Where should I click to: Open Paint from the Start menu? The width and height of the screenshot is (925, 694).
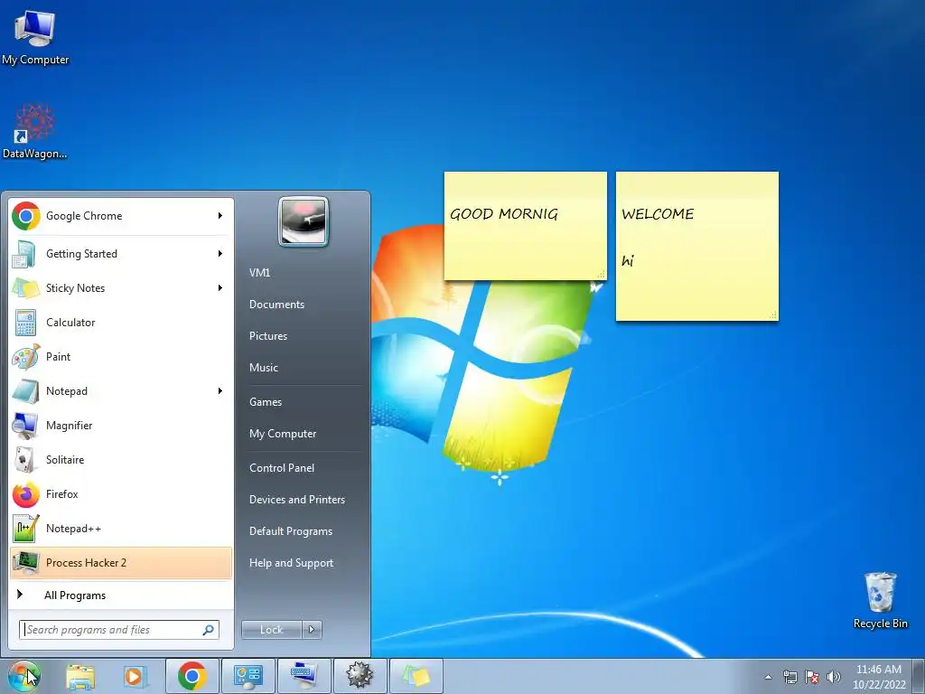click(121, 356)
